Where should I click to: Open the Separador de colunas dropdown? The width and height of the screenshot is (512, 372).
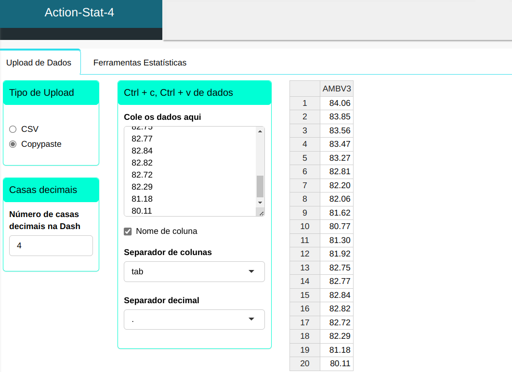(x=194, y=271)
